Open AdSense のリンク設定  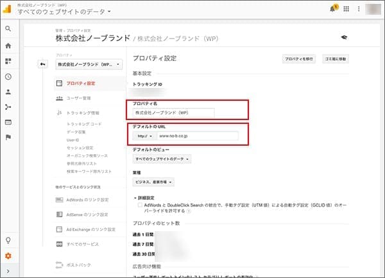coord(87,214)
